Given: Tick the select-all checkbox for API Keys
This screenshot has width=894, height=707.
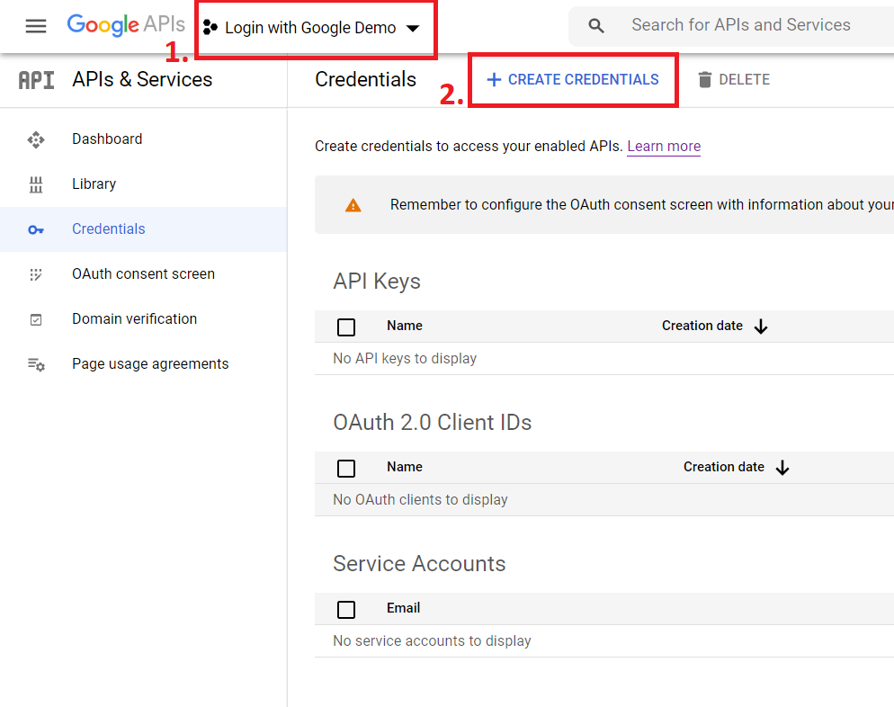Looking at the screenshot, I should [346, 327].
